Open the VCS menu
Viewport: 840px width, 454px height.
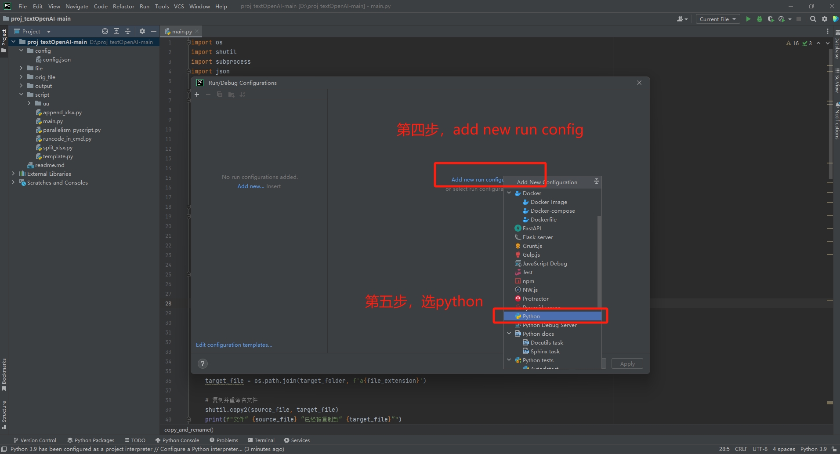click(179, 6)
